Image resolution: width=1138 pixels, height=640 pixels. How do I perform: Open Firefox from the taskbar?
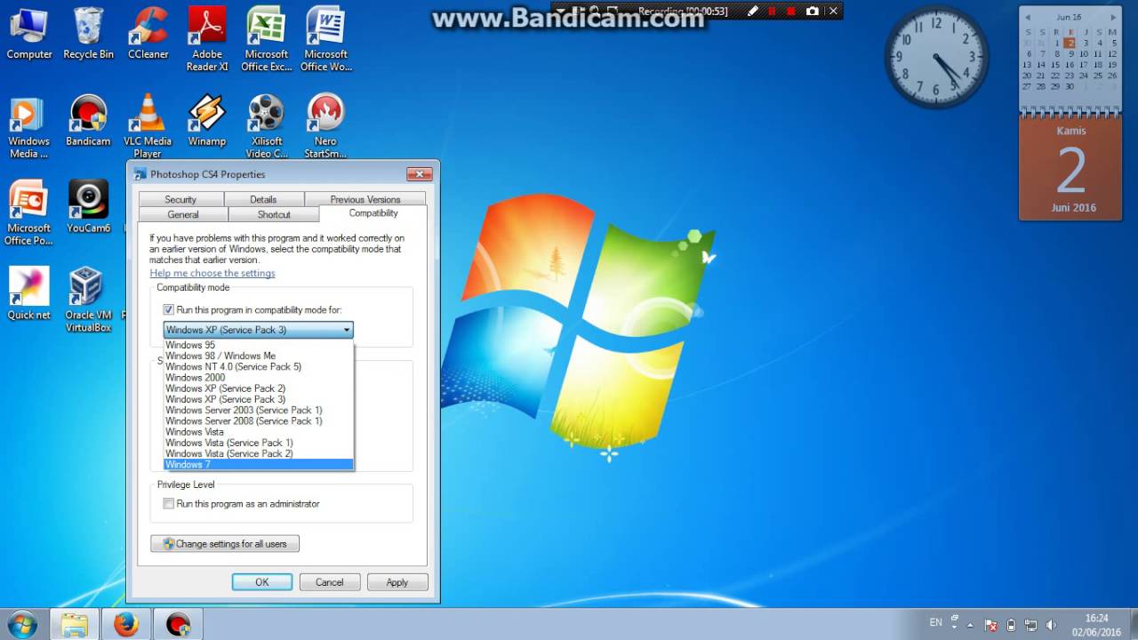(x=126, y=625)
